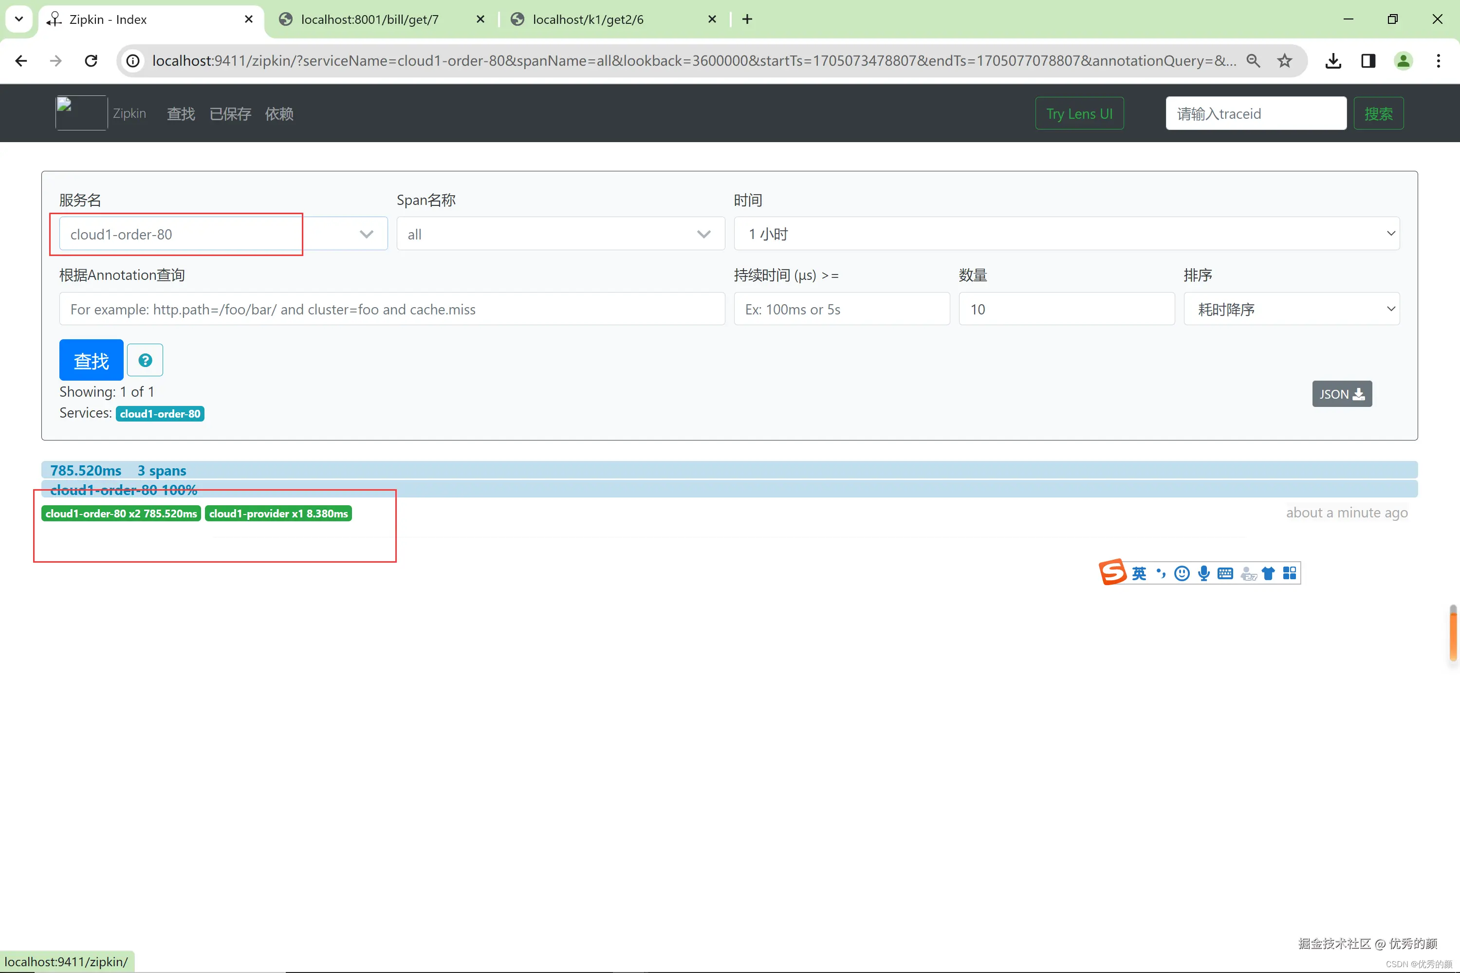Expand the service name cloud1-order-80 dropdown
This screenshot has width=1460, height=973.
(x=366, y=234)
